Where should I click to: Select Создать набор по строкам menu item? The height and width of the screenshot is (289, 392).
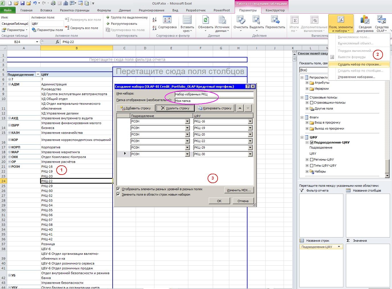click(x=359, y=64)
